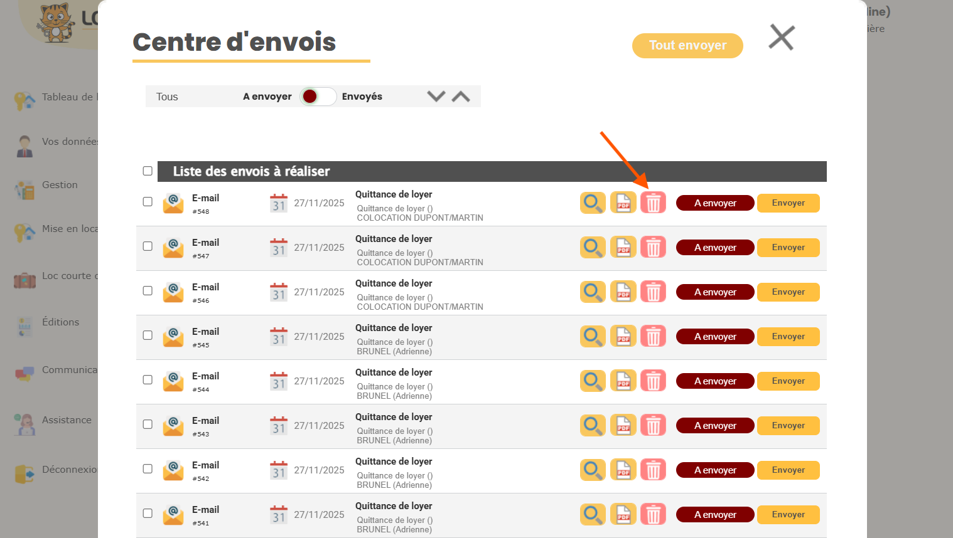Click the envelope icon for email #542
Viewport: 953px width, 538px height.
[173, 470]
